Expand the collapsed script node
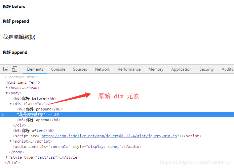The width and height of the screenshot is (234, 168). coord(11,141)
